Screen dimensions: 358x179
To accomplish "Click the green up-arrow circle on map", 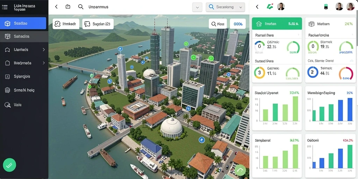I will (240, 170).
